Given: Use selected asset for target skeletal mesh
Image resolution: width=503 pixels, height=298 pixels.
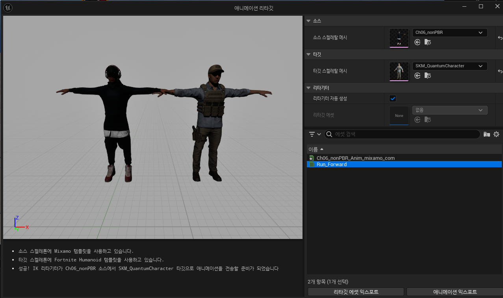Looking at the screenshot, I should 418,76.
